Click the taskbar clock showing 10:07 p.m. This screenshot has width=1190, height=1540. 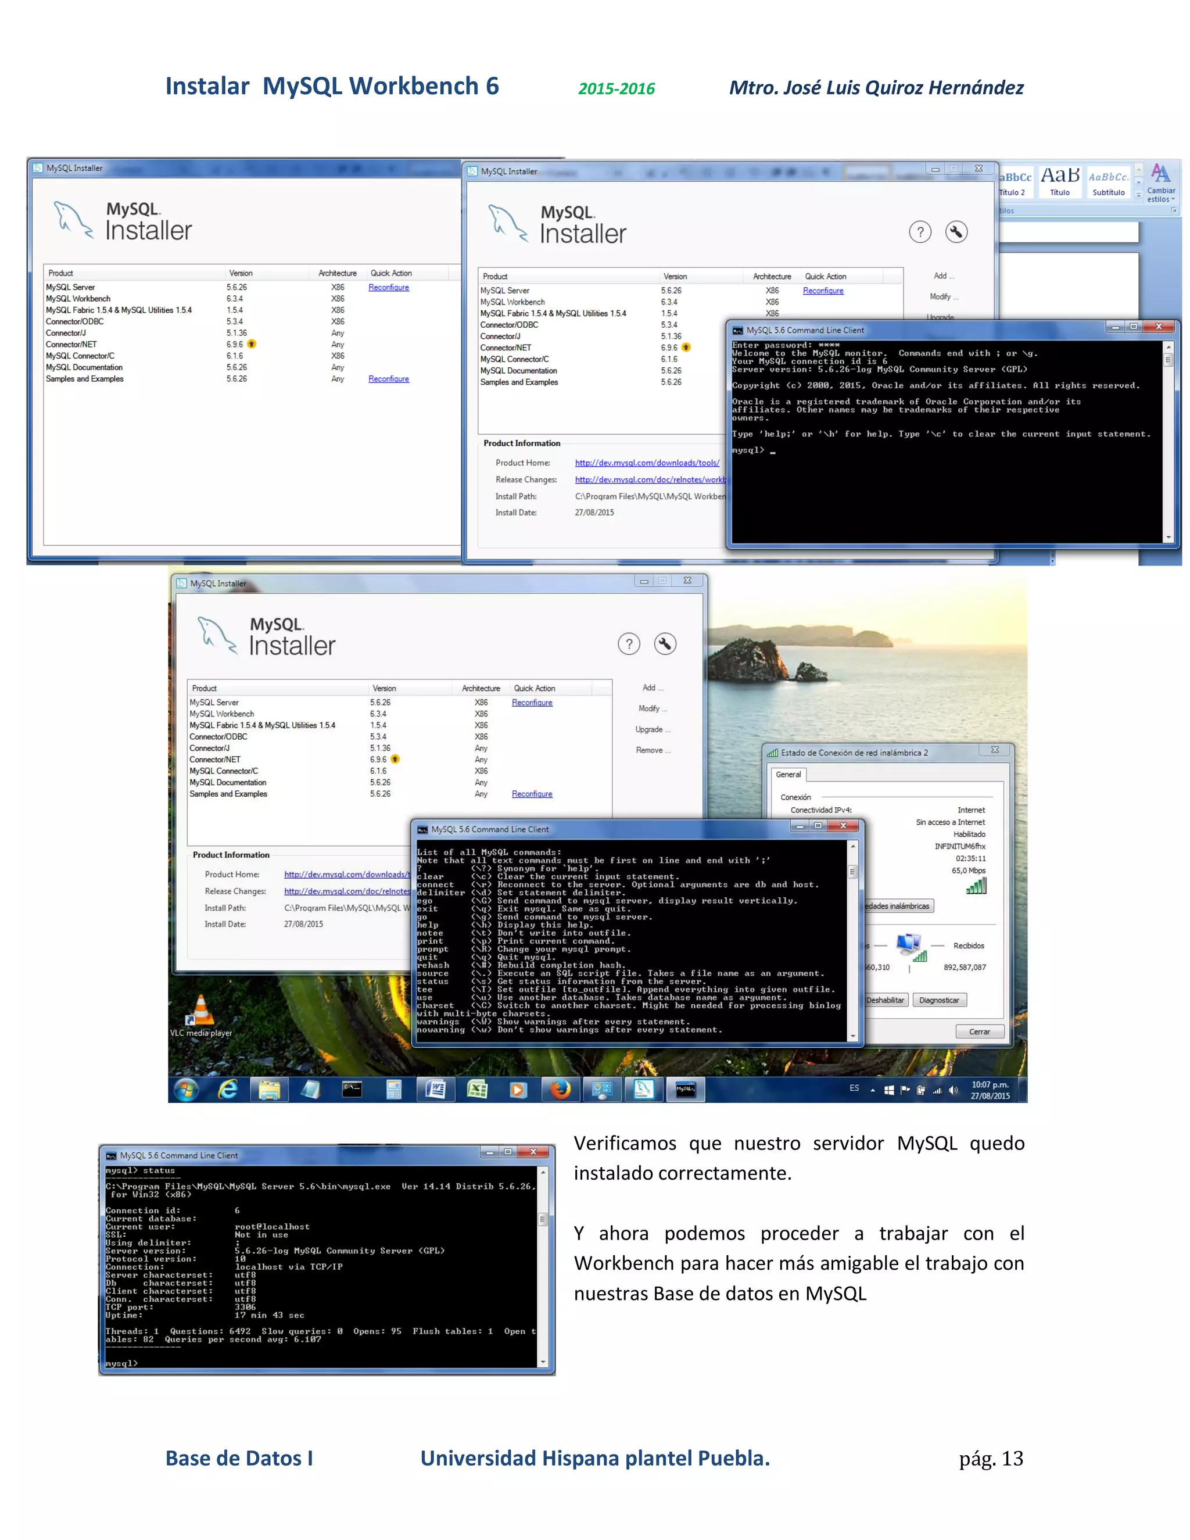coord(990,1090)
